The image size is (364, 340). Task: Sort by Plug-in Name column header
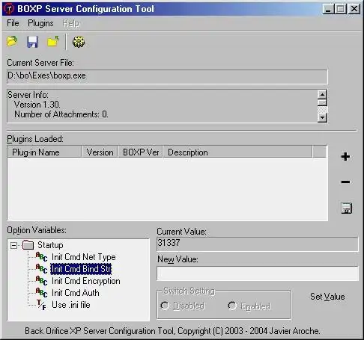(44, 152)
